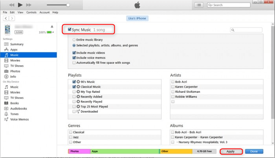Go back with the left chevron button

click(x=6, y=18)
